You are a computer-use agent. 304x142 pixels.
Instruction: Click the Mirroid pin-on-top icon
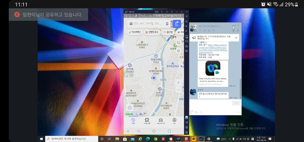pyautogui.click(x=167, y=12)
